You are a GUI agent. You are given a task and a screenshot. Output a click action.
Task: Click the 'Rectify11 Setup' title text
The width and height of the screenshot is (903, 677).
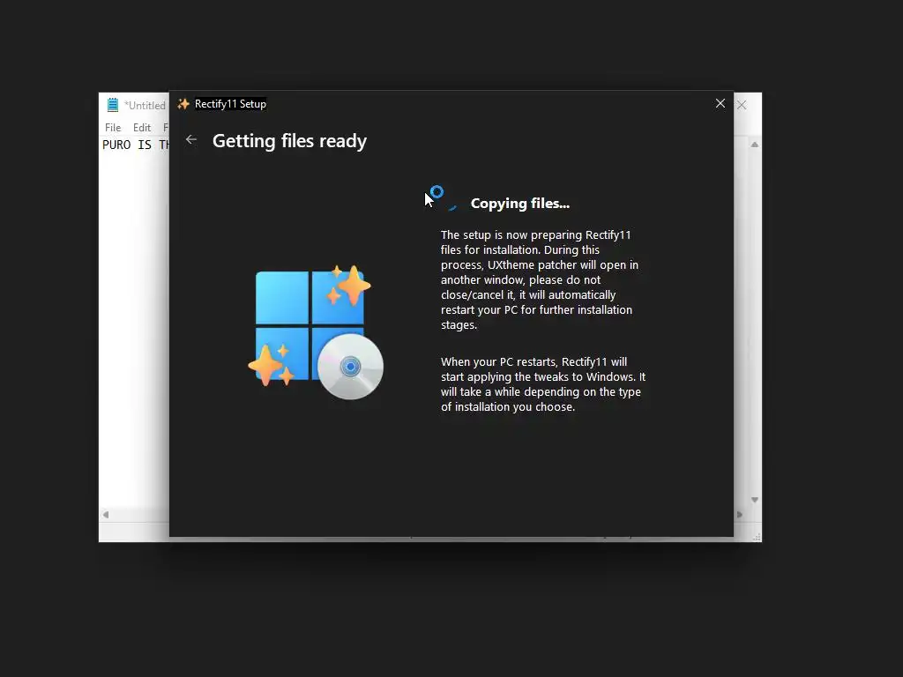click(230, 104)
